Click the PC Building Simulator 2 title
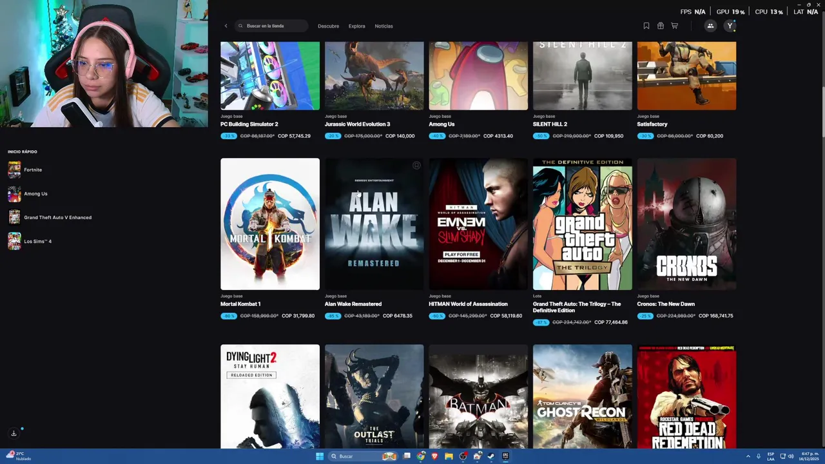This screenshot has height=464, width=825. tap(249, 124)
